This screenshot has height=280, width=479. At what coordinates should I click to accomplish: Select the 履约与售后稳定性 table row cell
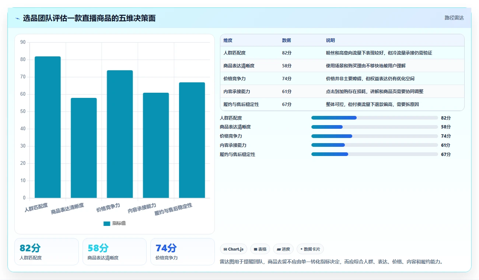[241, 104]
